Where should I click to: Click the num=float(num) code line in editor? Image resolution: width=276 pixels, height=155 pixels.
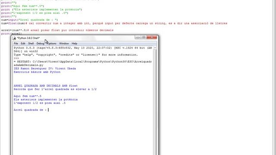(x=114, y=23)
